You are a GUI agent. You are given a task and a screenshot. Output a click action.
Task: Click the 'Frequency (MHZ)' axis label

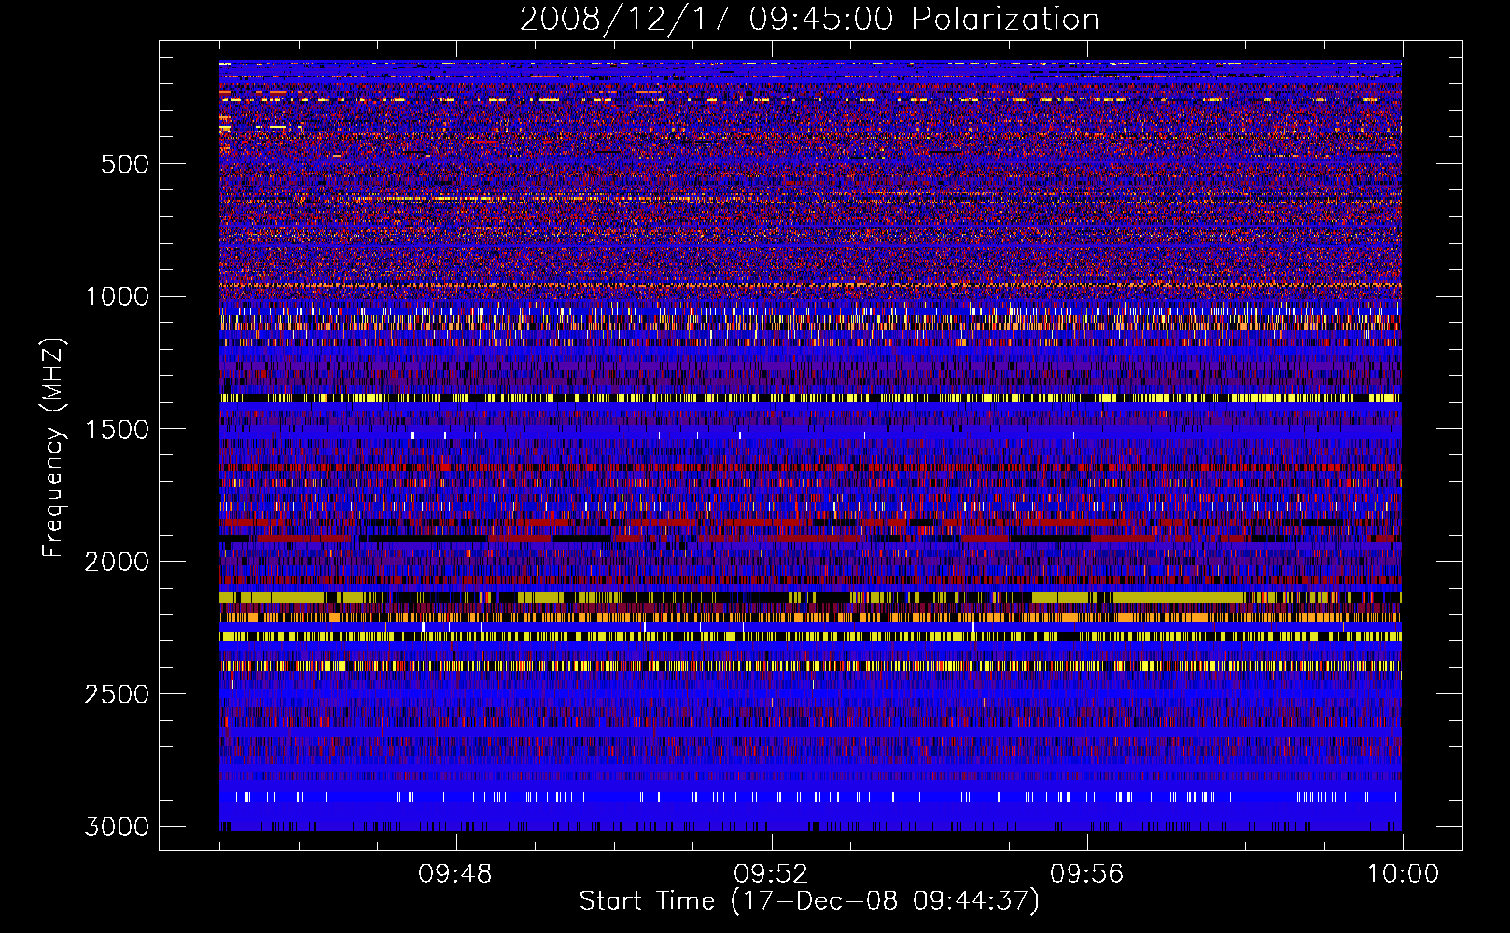(53, 448)
